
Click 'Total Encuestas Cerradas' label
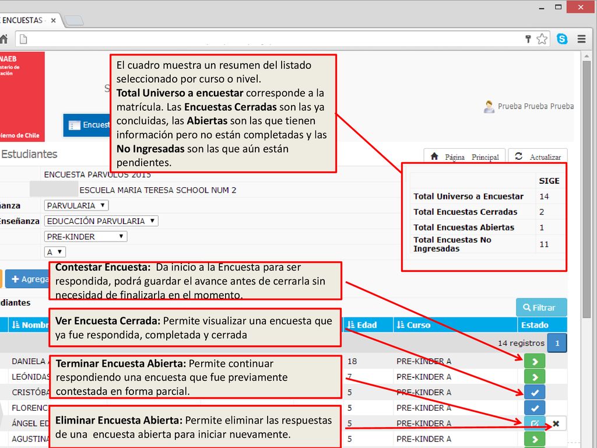465,212
